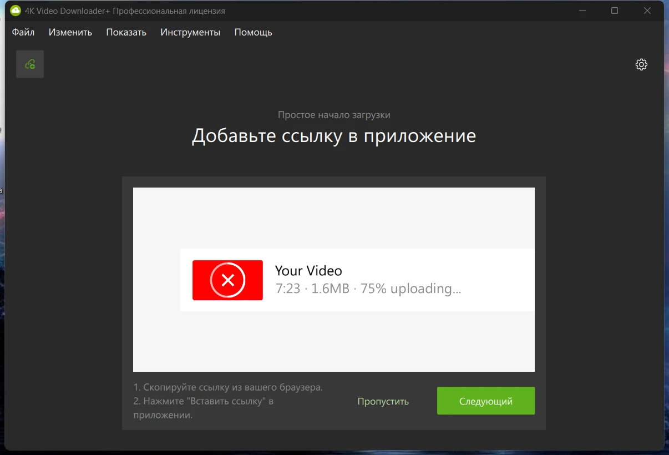
Task: Open settings via the gear icon
Action: coord(641,64)
